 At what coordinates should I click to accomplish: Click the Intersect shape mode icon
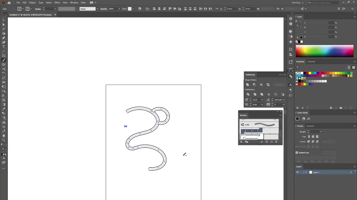pyautogui.click(x=261, y=85)
